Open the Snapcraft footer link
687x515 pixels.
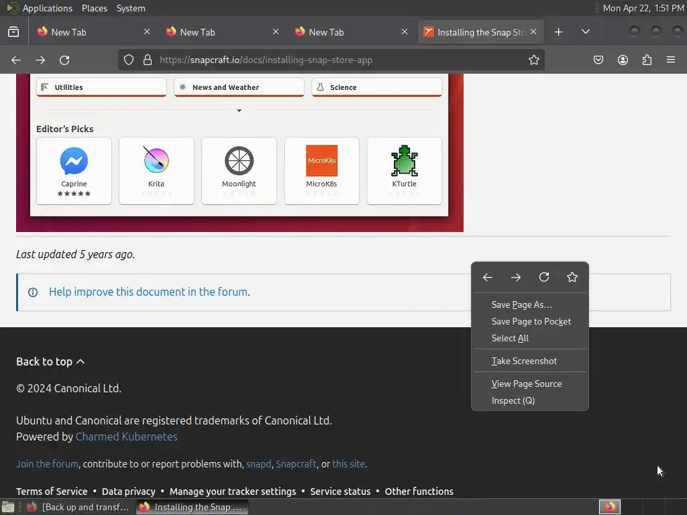(x=296, y=464)
